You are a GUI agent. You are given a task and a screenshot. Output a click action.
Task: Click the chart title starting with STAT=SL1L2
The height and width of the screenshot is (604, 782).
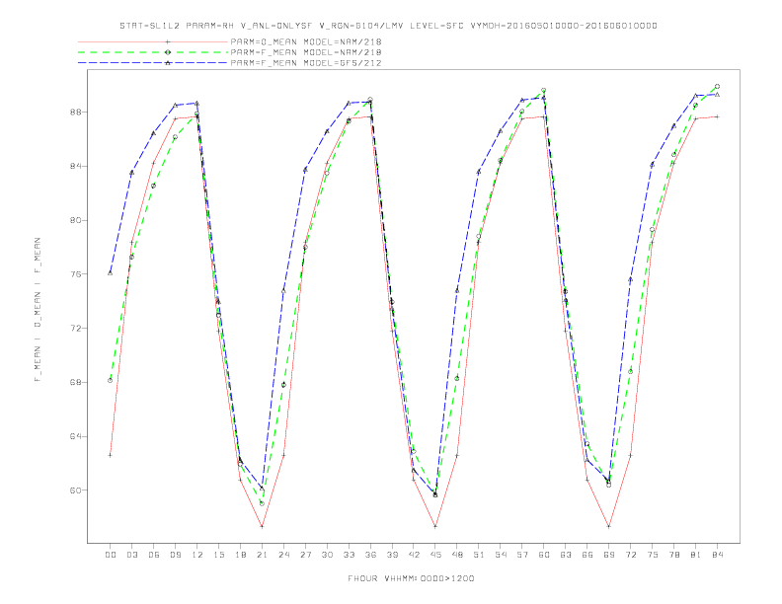coord(388,26)
